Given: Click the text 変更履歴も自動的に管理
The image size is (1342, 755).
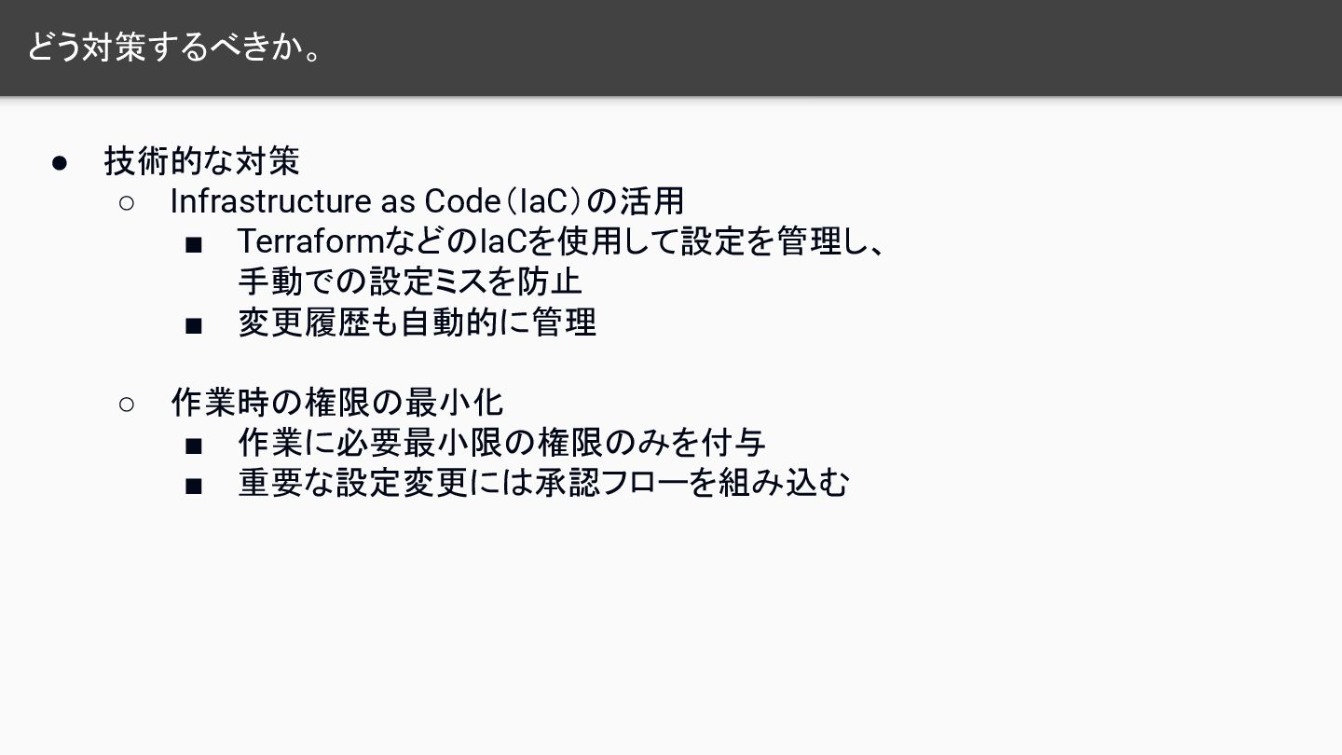Looking at the screenshot, I should (x=418, y=322).
